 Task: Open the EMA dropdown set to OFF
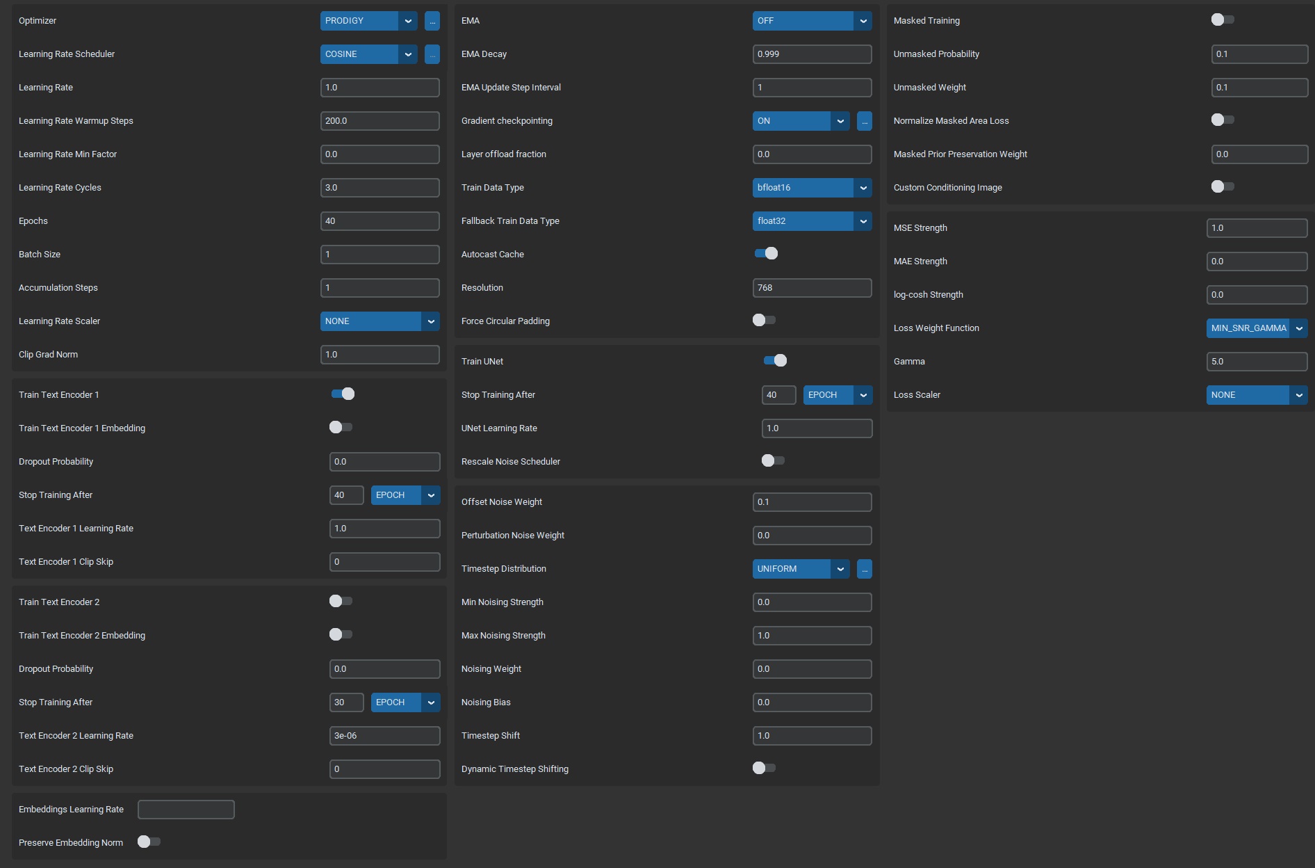(812, 21)
